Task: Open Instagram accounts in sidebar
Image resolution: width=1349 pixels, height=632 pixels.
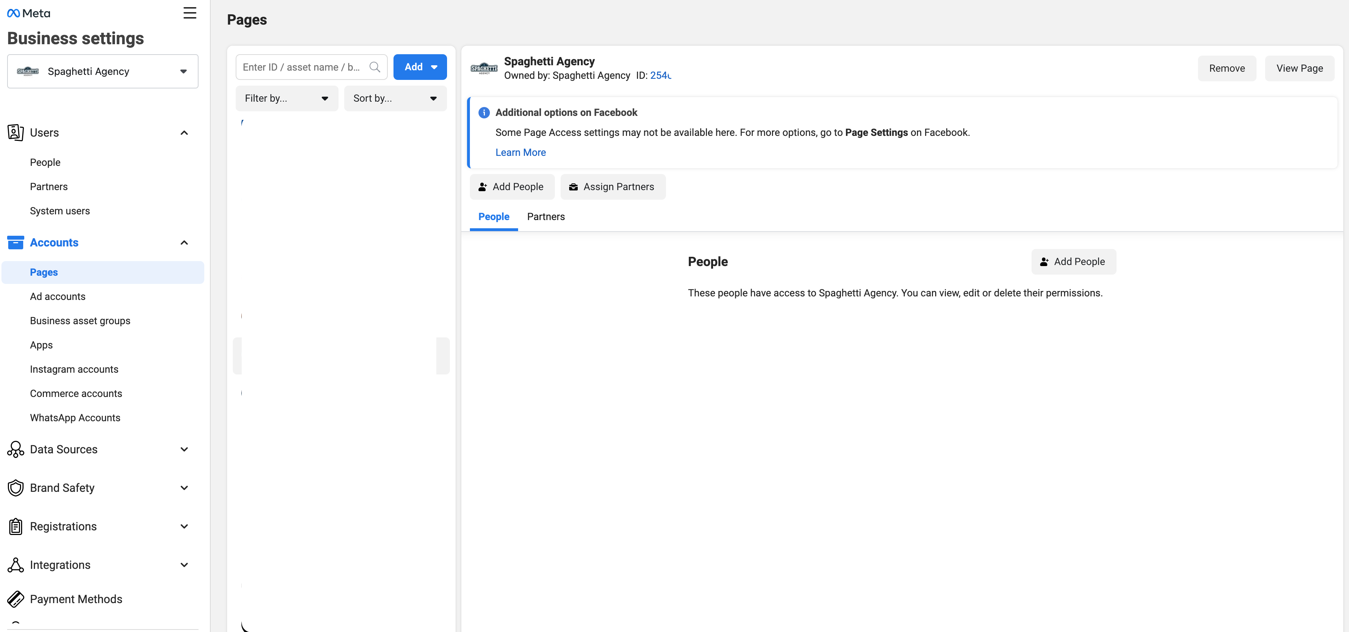Action: [x=74, y=369]
